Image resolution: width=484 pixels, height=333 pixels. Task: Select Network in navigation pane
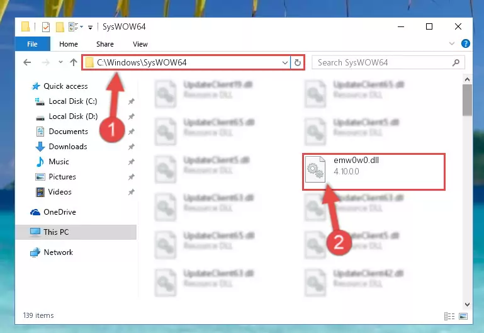(x=58, y=252)
